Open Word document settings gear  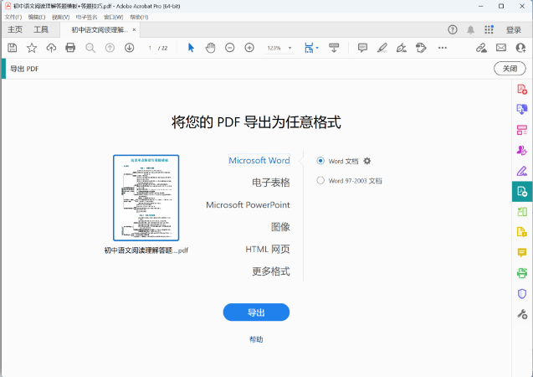(366, 161)
